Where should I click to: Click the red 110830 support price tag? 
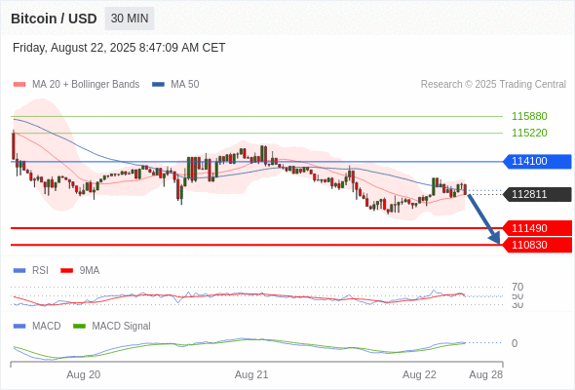(x=537, y=245)
